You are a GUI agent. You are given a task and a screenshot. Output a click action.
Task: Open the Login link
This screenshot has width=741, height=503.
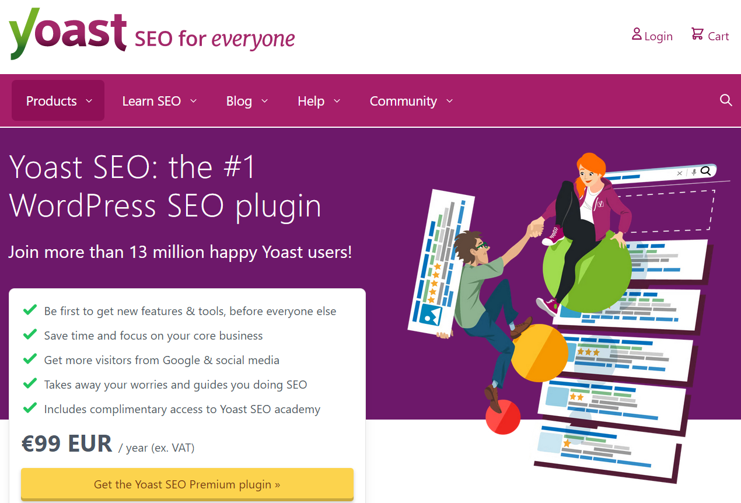tap(652, 36)
